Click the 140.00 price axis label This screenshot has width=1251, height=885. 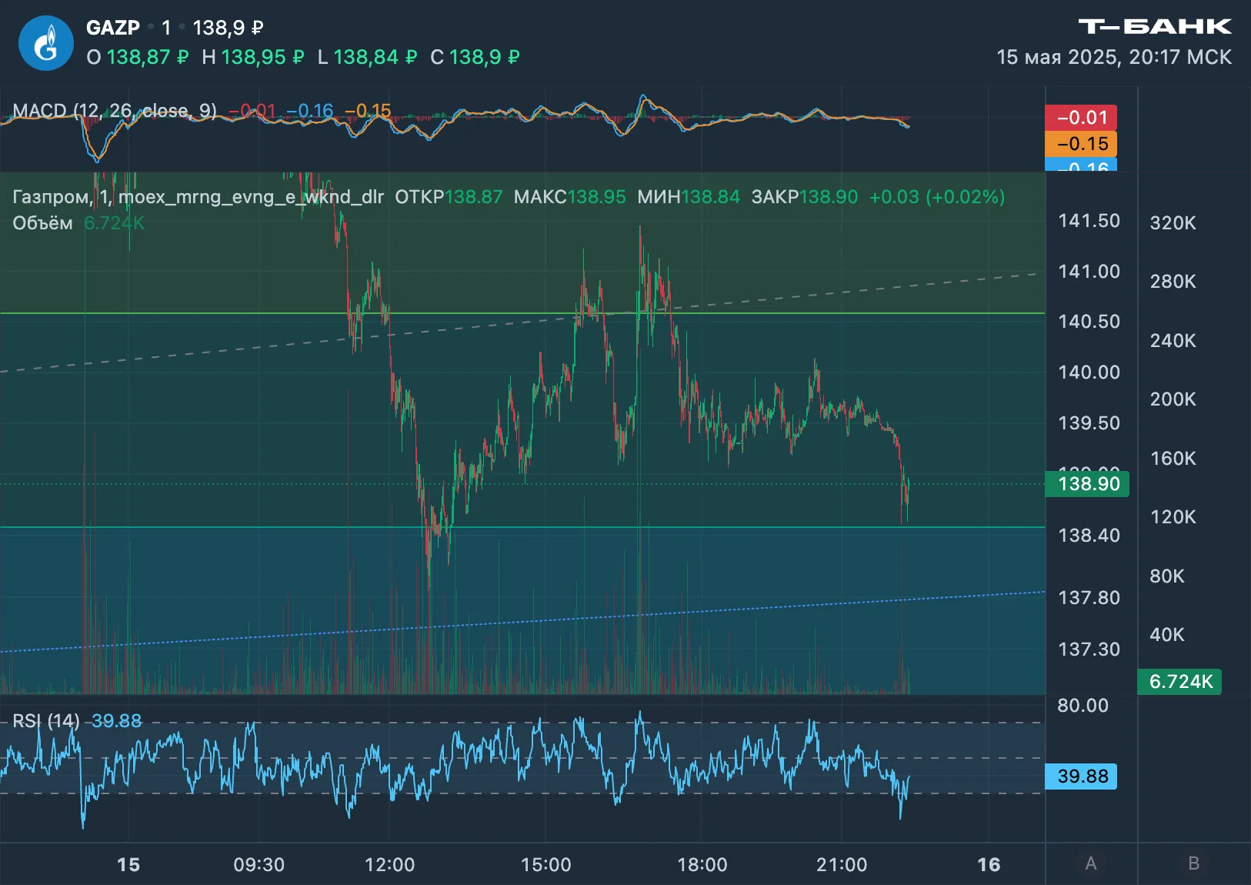[1089, 372]
